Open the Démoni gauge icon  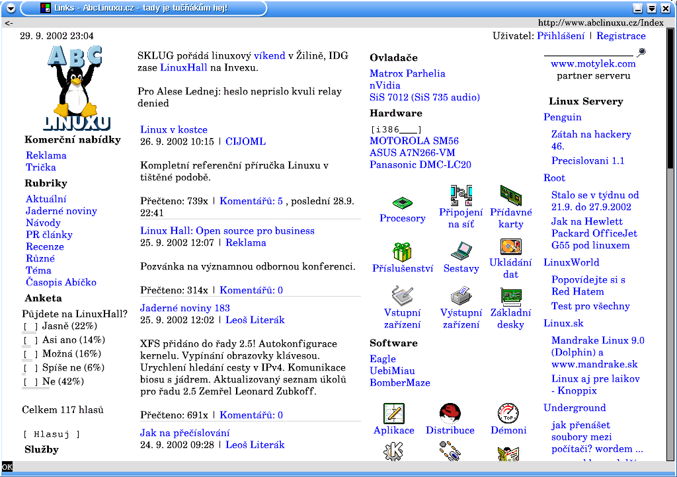[508, 414]
